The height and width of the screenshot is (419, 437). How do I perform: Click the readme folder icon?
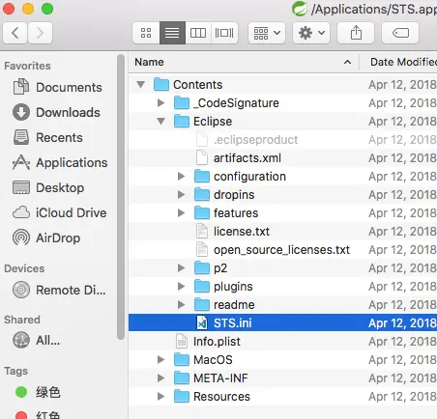pyautogui.click(x=202, y=305)
